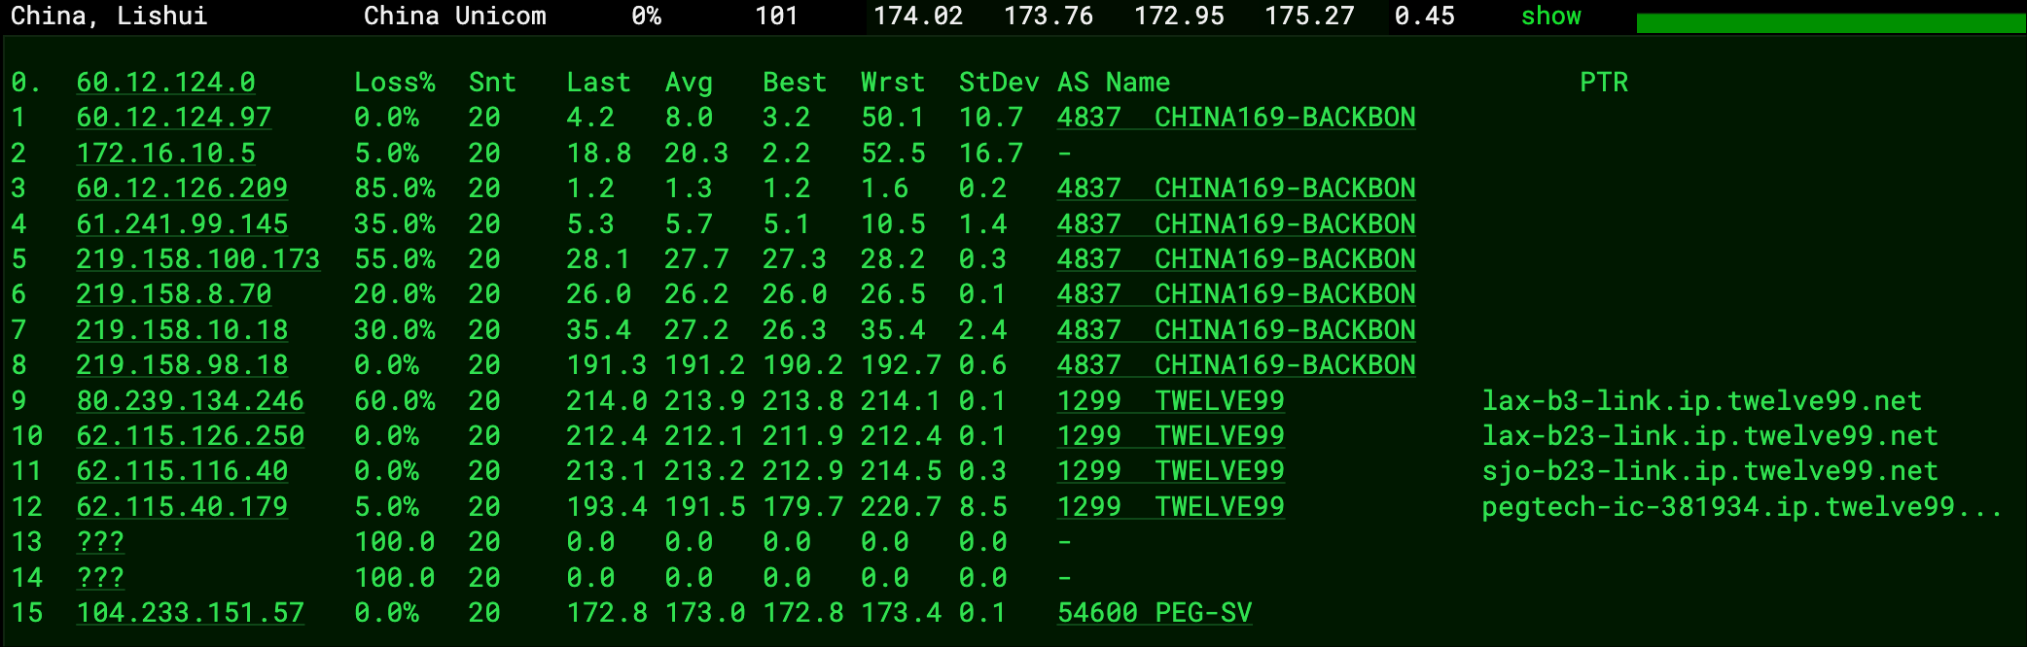Select the 'China Unicom' provider text

455,17
